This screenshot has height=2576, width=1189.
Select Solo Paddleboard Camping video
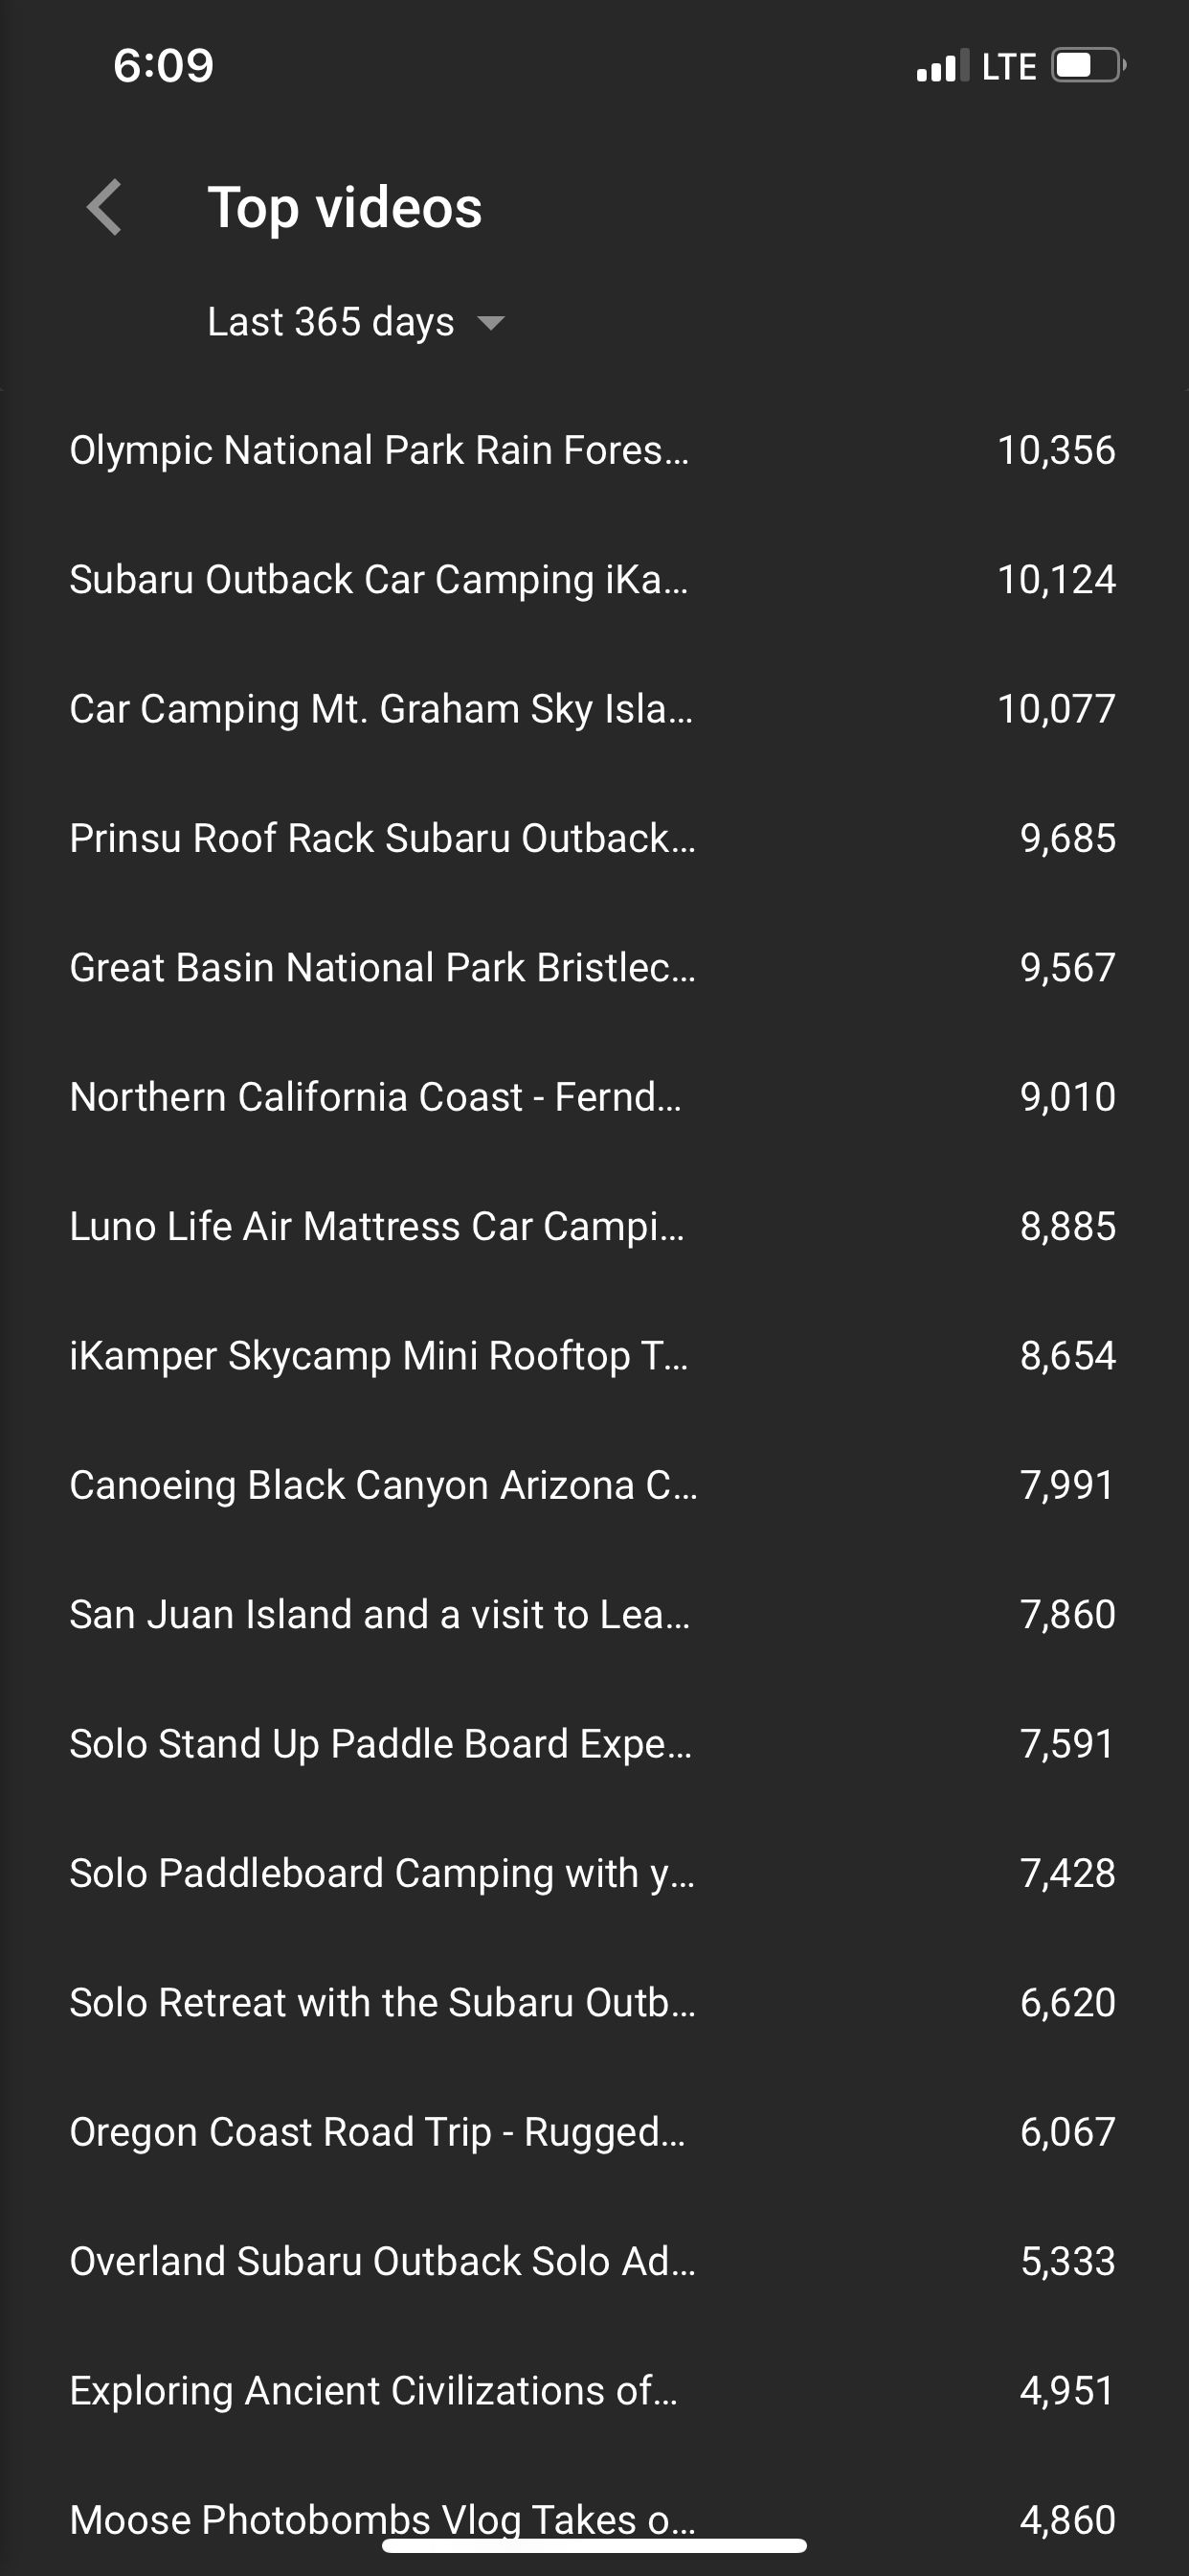tap(382, 1873)
